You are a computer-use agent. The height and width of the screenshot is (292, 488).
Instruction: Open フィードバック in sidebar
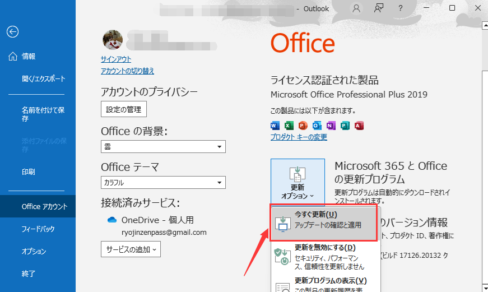(38, 229)
